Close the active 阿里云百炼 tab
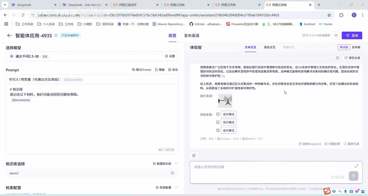Screen dimensions: 368x196 [310, 5]
